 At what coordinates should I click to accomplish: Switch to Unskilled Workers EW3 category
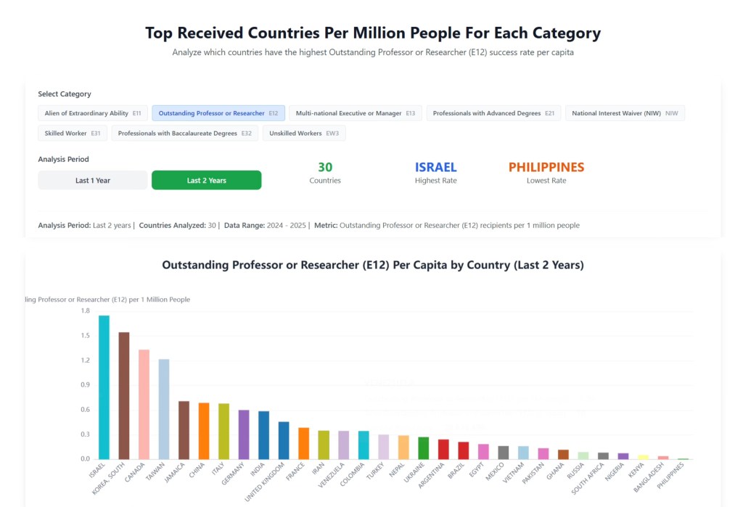[x=305, y=133]
